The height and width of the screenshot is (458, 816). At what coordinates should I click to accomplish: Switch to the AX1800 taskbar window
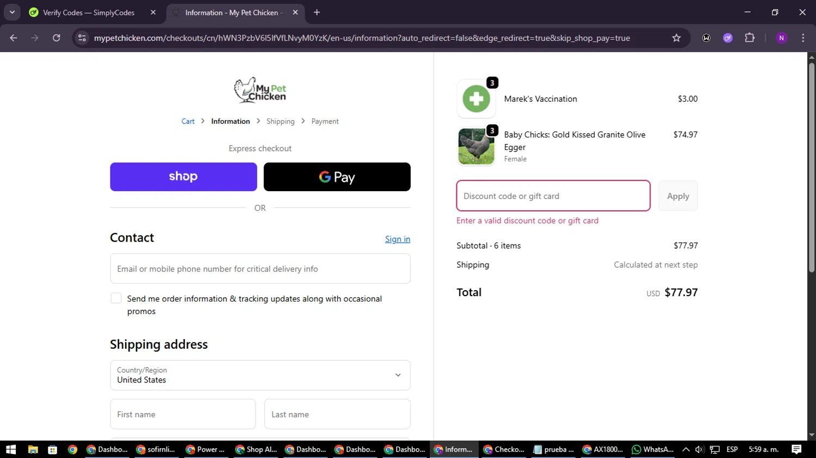(x=603, y=449)
